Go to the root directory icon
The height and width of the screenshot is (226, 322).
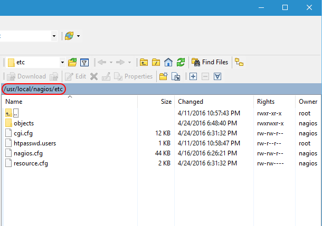click(x=156, y=62)
